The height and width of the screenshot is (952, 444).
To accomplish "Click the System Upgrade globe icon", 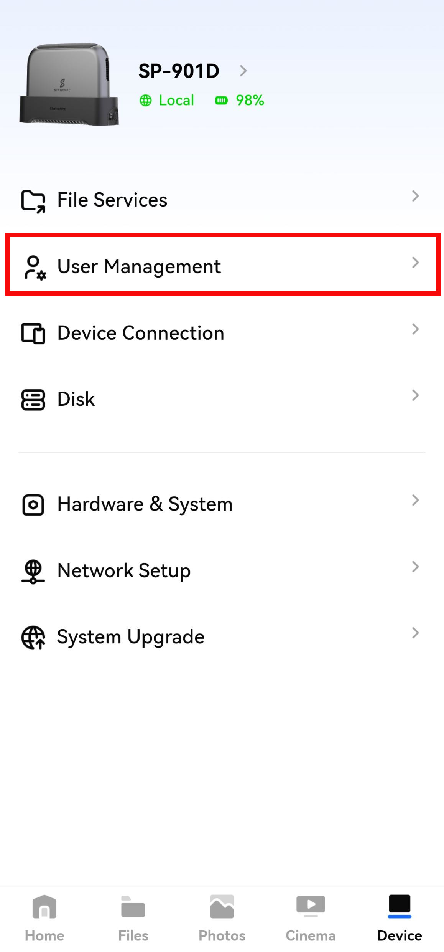I will point(33,637).
